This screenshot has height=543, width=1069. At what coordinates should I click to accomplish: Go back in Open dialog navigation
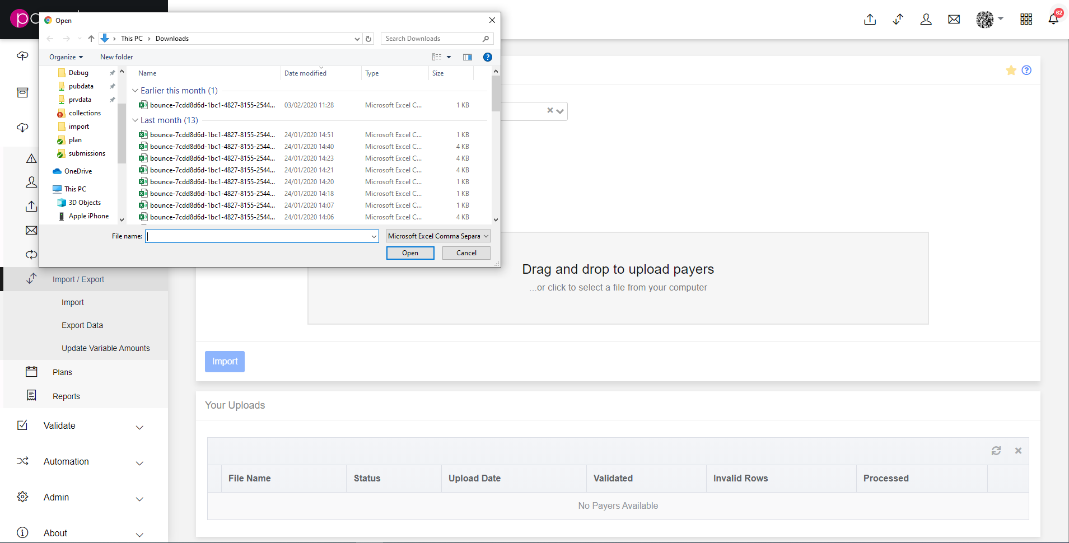[50, 39]
